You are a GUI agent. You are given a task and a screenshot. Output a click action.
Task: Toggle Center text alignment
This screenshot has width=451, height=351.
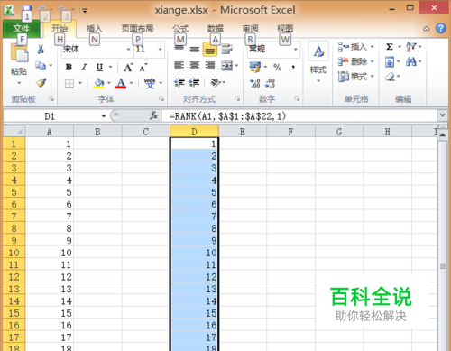point(195,65)
